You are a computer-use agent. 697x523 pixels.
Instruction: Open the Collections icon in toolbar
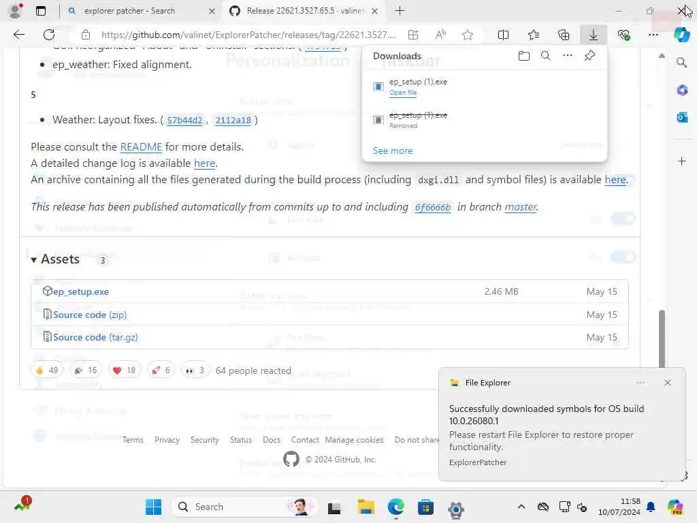tap(563, 35)
